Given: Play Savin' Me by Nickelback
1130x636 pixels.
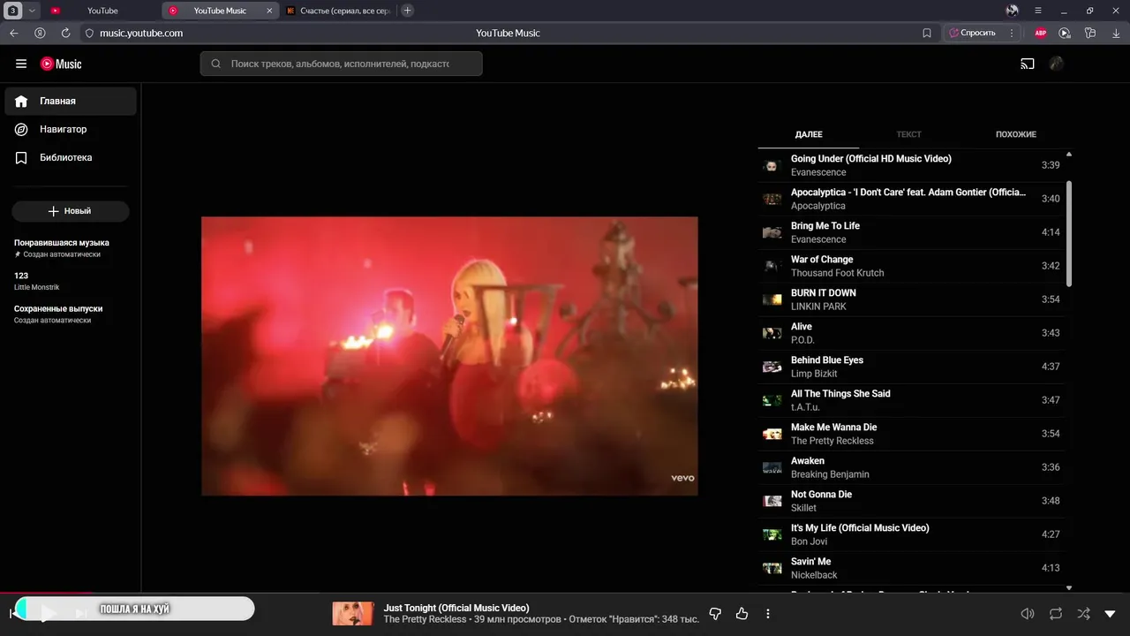Looking at the screenshot, I should coord(912,568).
